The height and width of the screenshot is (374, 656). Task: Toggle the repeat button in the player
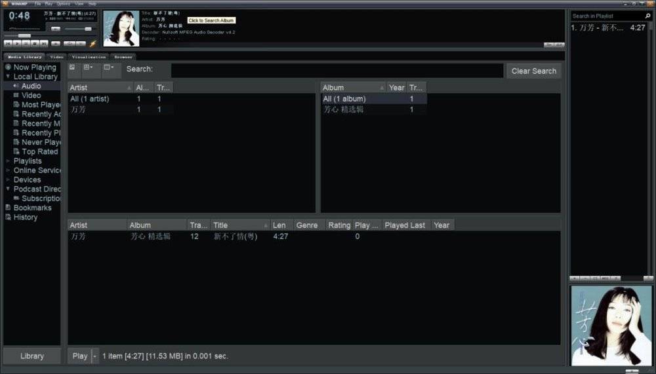81,43
